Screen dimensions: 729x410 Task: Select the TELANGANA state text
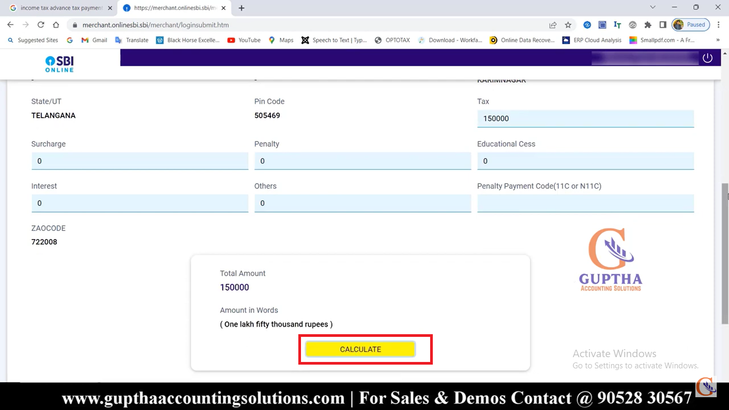(x=53, y=115)
